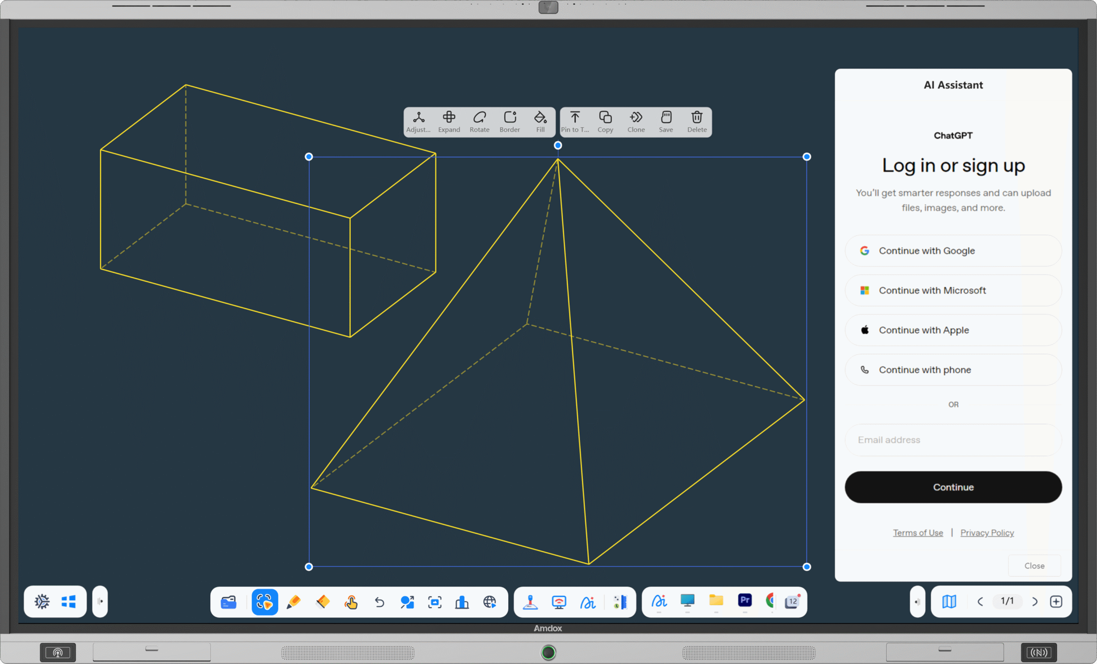
Task: Open the Terms of Use link
Action: pyautogui.click(x=918, y=533)
